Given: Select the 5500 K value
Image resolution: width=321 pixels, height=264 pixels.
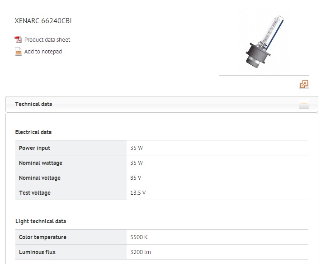Looking at the screenshot, I should click(139, 237).
